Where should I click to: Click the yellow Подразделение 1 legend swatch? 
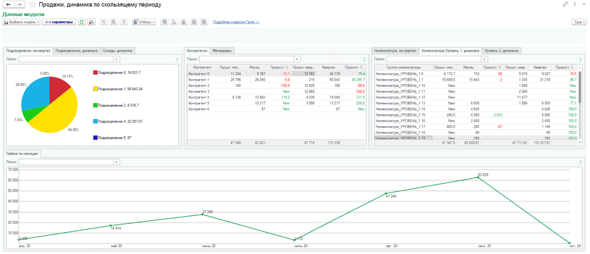click(94, 89)
